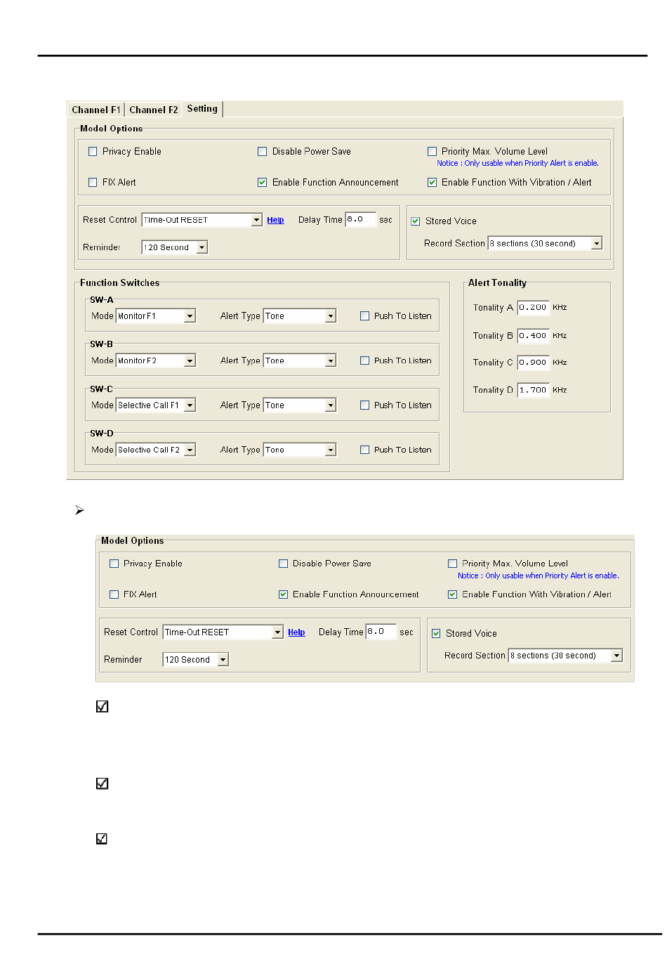Uncheck Stored Voice in standalone Model Options panel

437,633
